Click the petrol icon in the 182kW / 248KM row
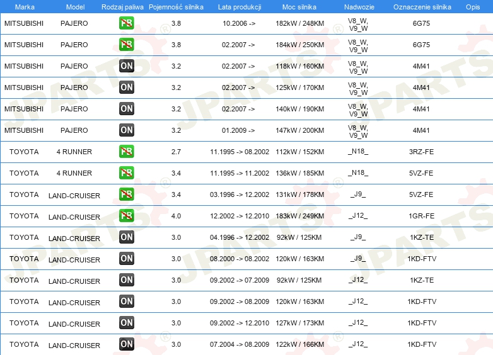Screen dimensions: 493x355 126,23
